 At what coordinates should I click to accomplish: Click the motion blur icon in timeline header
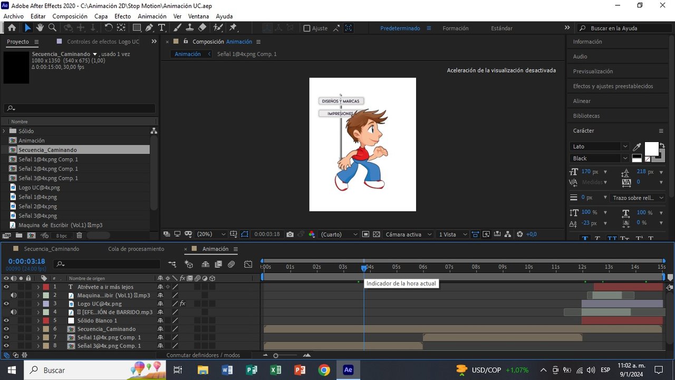pyautogui.click(x=231, y=264)
